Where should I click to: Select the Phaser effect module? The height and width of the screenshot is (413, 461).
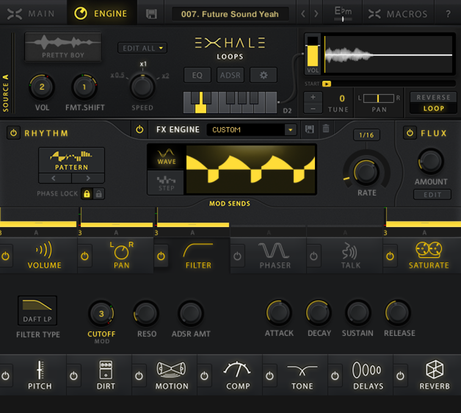[x=275, y=256]
